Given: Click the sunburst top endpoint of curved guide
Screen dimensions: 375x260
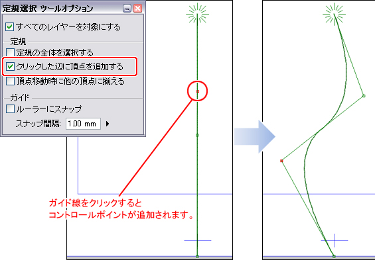Looking at the screenshot, I should (x=334, y=14).
